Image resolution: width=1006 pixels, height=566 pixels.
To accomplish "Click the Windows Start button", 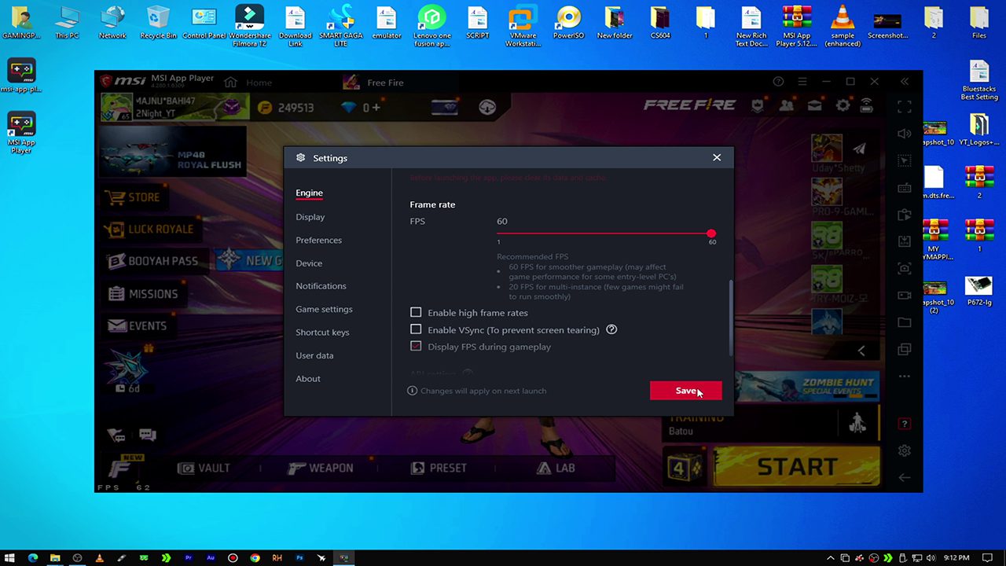I will pos(10,557).
